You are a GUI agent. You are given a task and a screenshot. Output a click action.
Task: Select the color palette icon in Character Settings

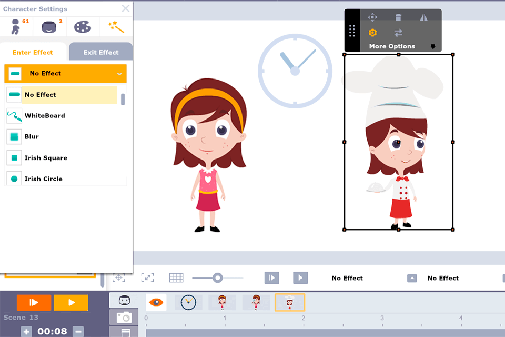click(83, 25)
